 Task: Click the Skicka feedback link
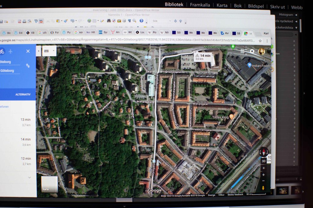point(235,195)
